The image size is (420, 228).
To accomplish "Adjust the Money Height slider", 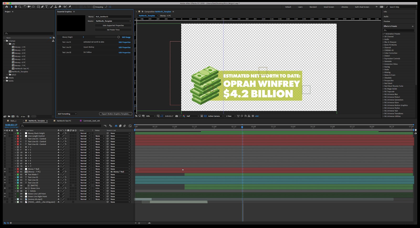I will coord(118,37).
